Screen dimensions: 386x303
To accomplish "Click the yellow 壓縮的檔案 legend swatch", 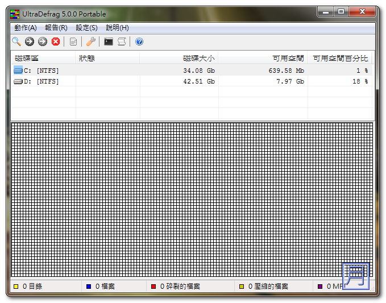I will click(x=242, y=287).
